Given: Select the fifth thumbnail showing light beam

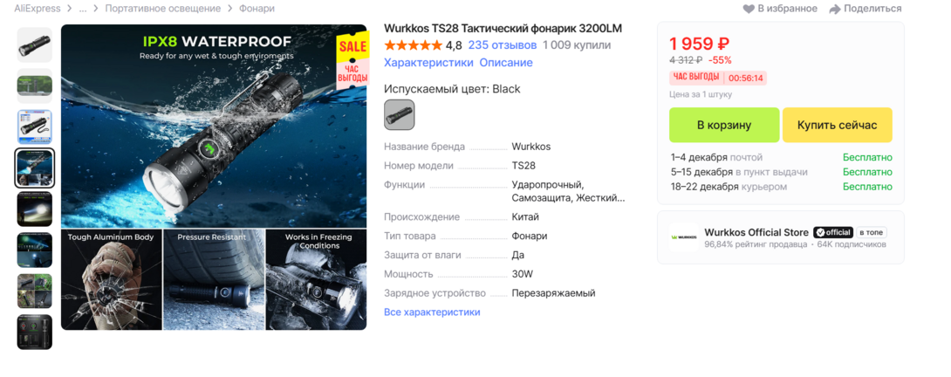Looking at the screenshot, I should pos(35,209).
